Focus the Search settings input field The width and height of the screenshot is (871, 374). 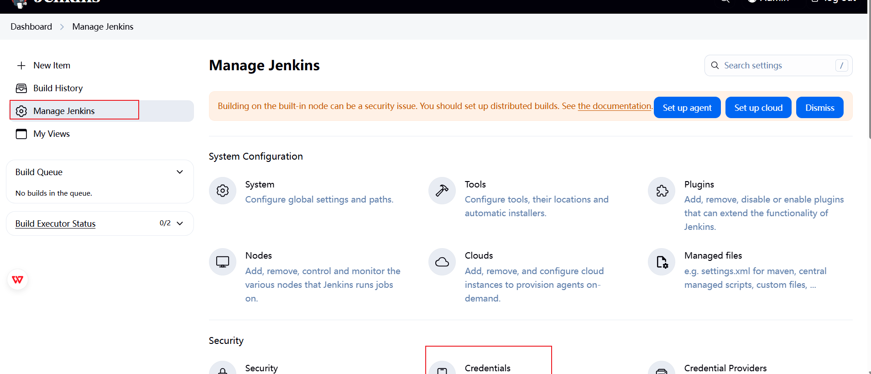[778, 65]
